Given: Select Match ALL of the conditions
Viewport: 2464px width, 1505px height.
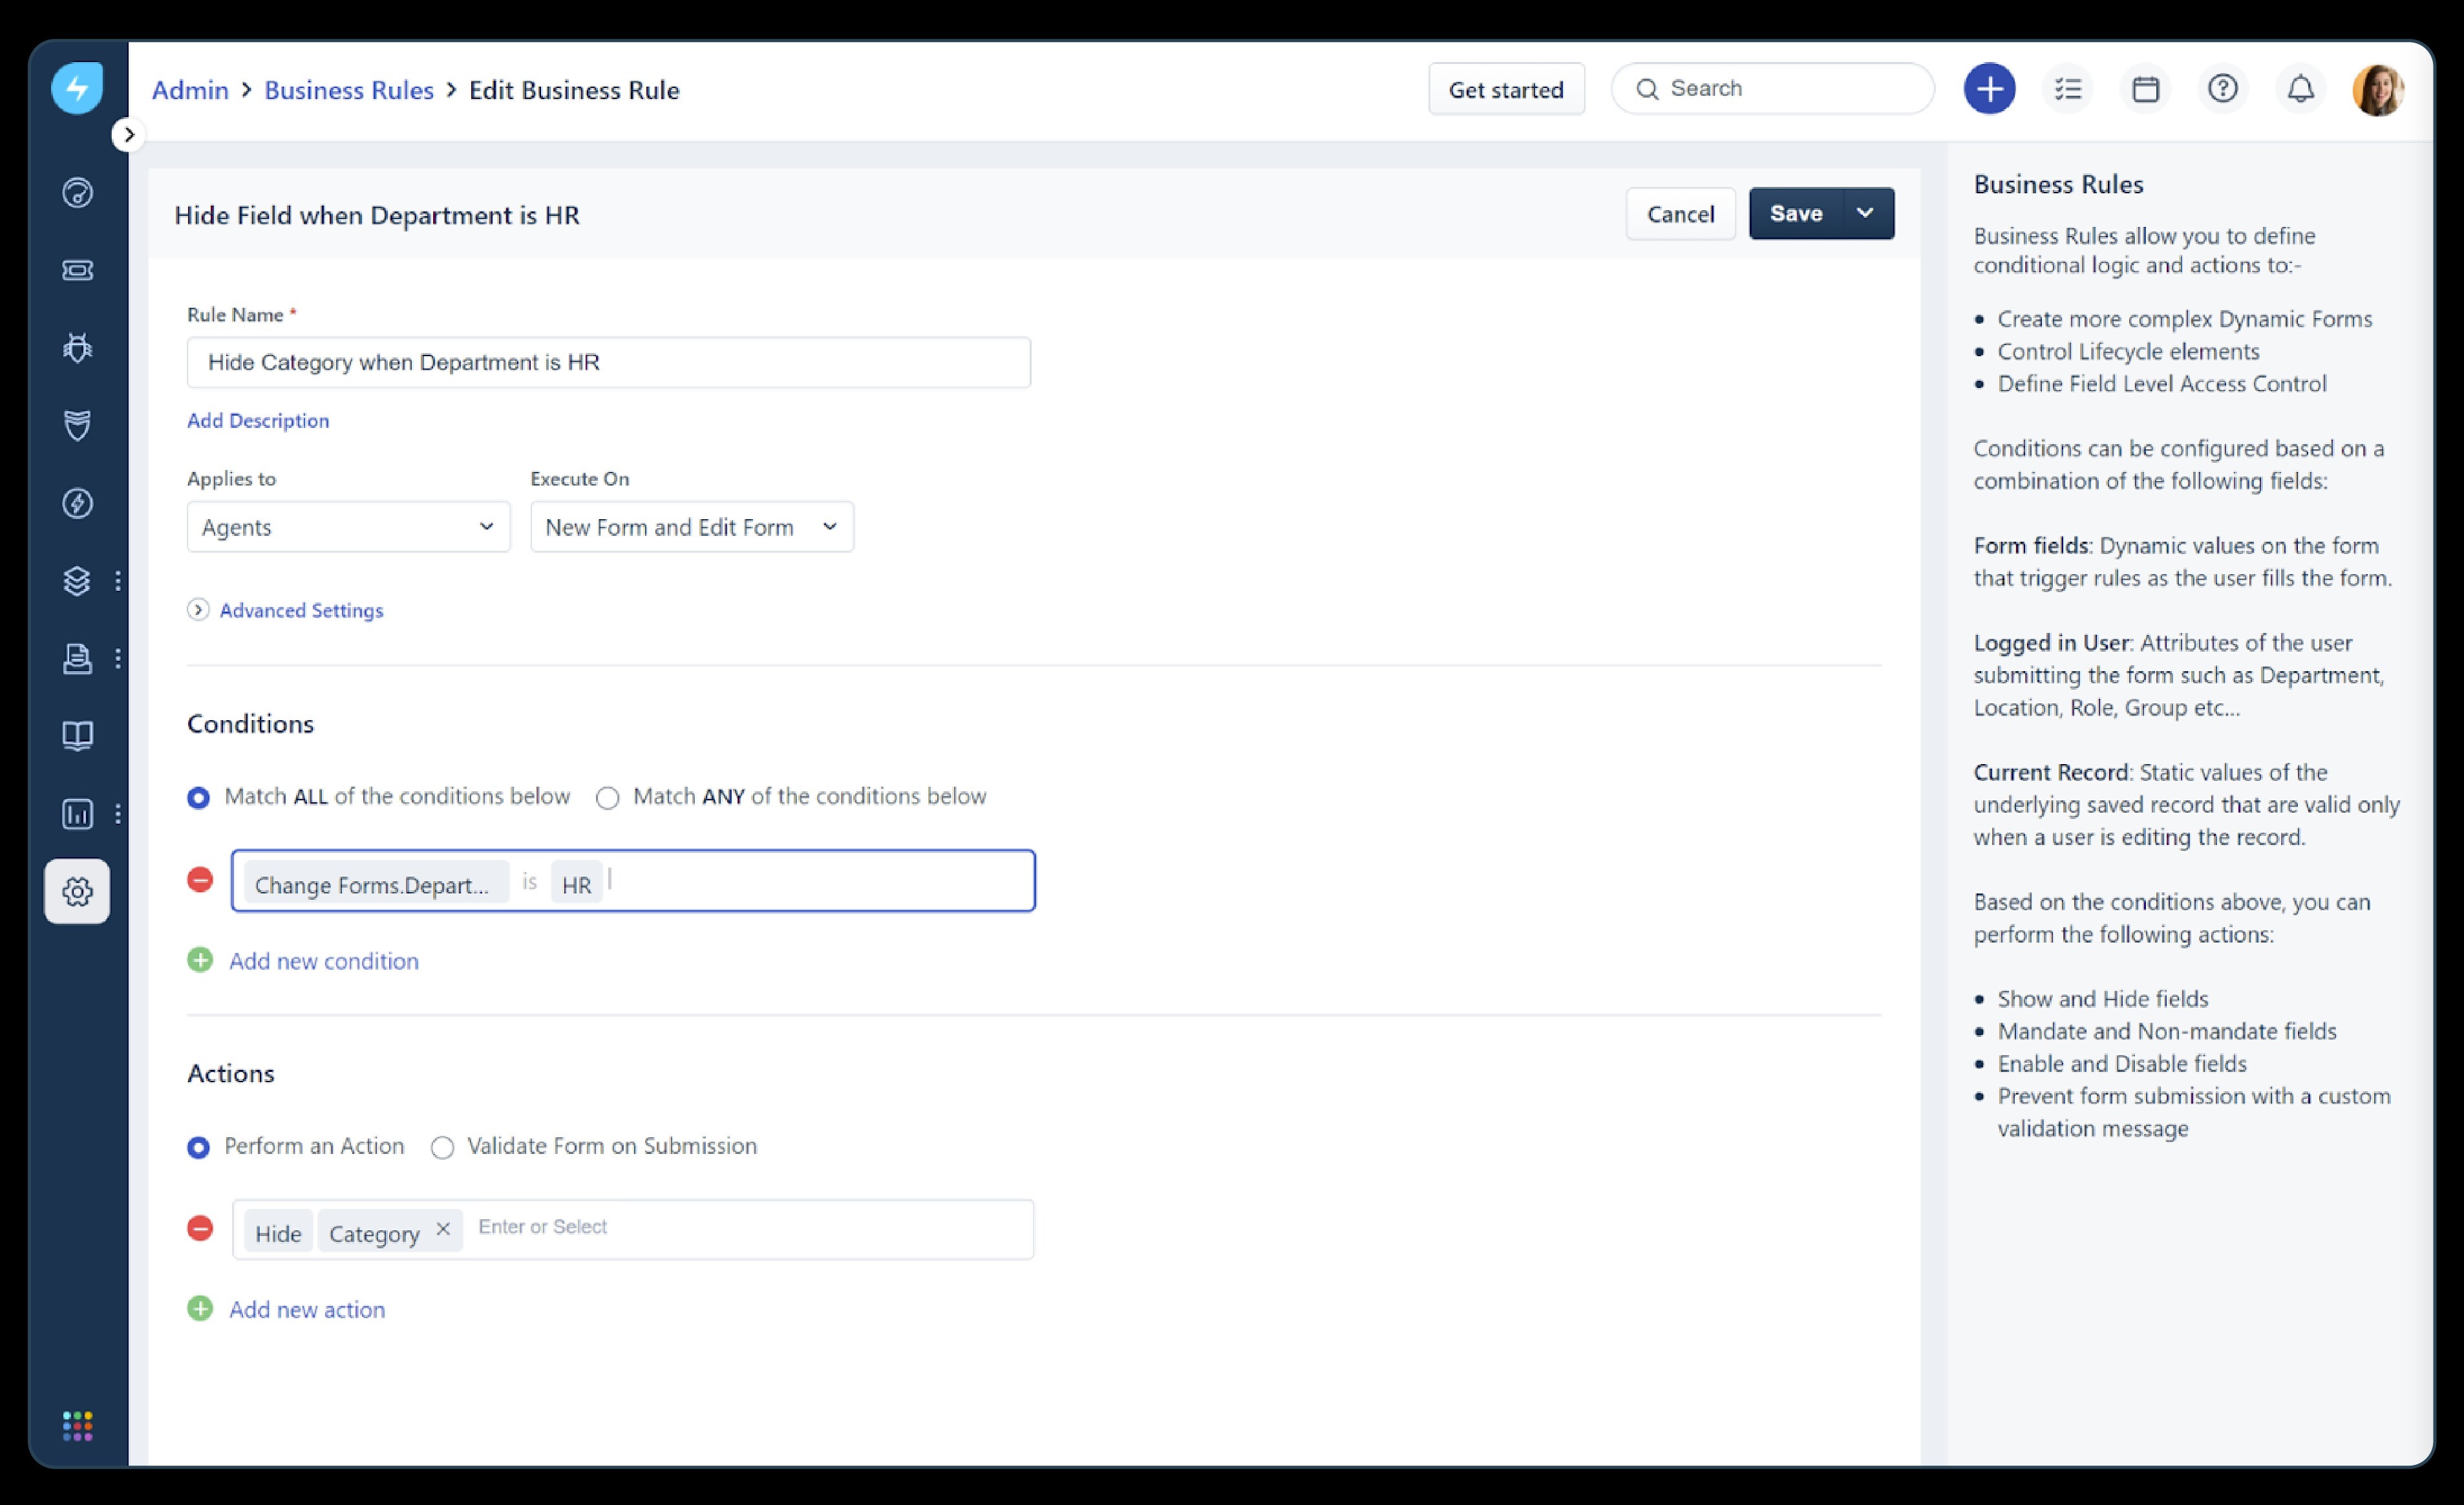Looking at the screenshot, I should pos(199,798).
